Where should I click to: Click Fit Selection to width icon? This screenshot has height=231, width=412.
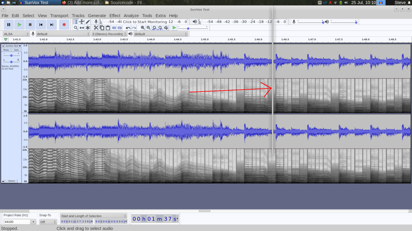pyautogui.click(x=154, y=28)
